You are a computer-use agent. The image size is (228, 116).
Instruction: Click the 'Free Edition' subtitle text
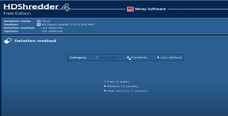pos(17,13)
